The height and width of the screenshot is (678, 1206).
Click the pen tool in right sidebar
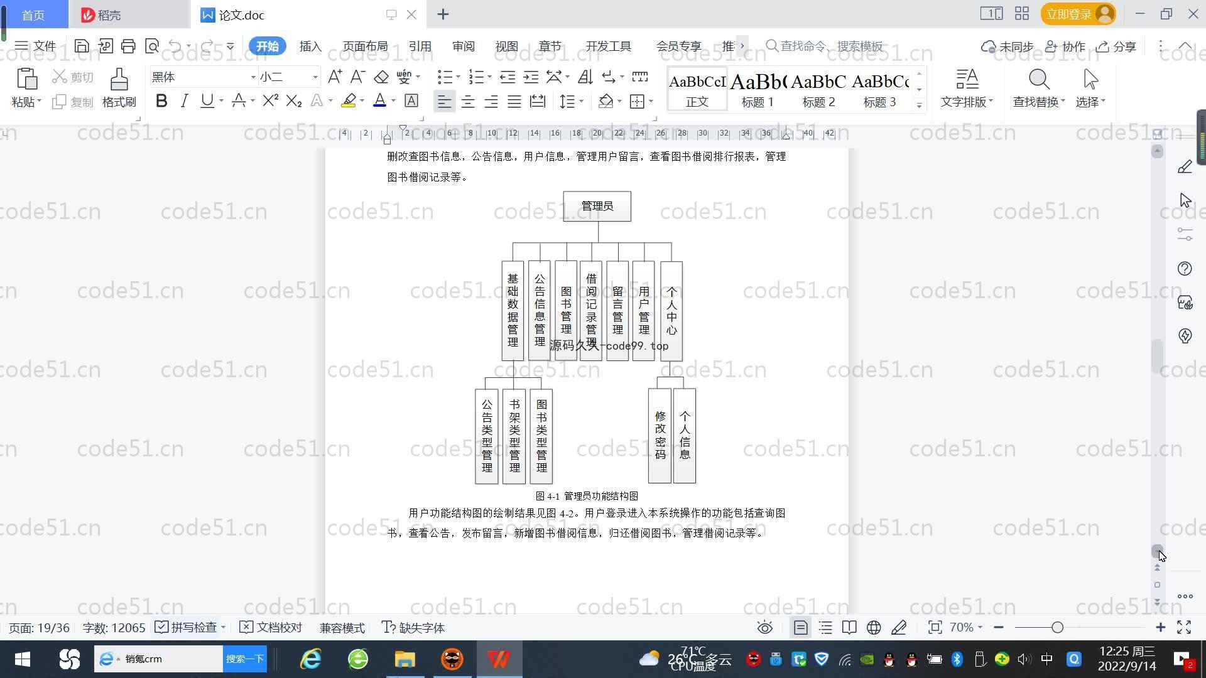[1185, 167]
